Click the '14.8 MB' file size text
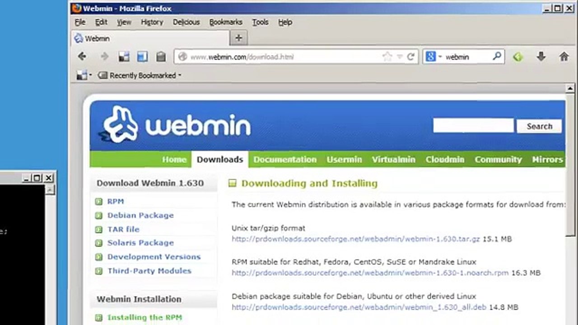The image size is (578, 325). [504, 307]
